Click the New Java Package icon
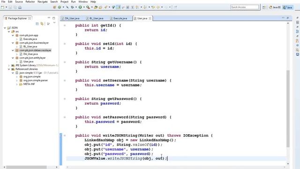300x169 pixels. click(54, 8)
